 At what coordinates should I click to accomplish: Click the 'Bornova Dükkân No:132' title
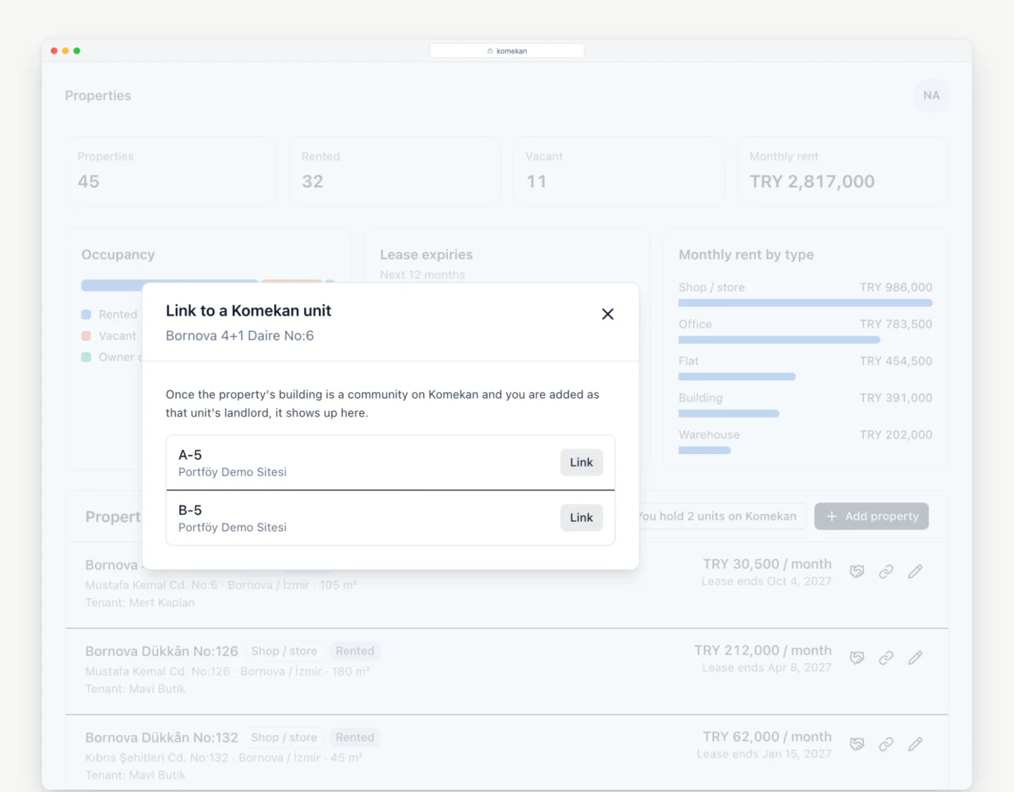pyautogui.click(x=162, y=737)
